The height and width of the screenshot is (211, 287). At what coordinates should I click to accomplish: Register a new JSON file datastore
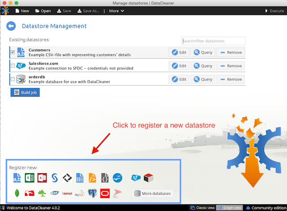(105, 178)
